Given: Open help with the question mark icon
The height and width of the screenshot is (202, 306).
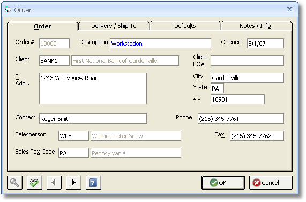Looking at the screenshot, I should click(93, 183).
